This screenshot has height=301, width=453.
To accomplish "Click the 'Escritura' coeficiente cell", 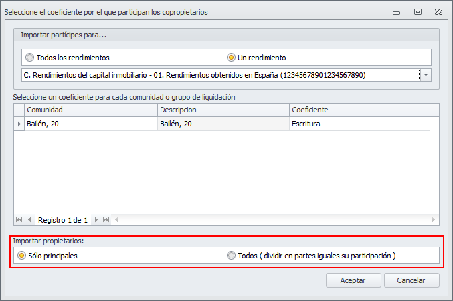I will point(359,124).
